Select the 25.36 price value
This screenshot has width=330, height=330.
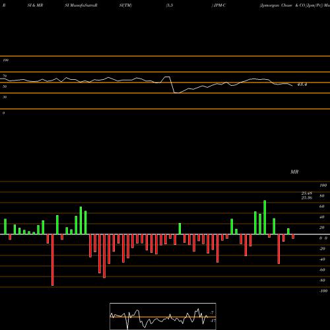pyautogui.click(x=307, y=197)
